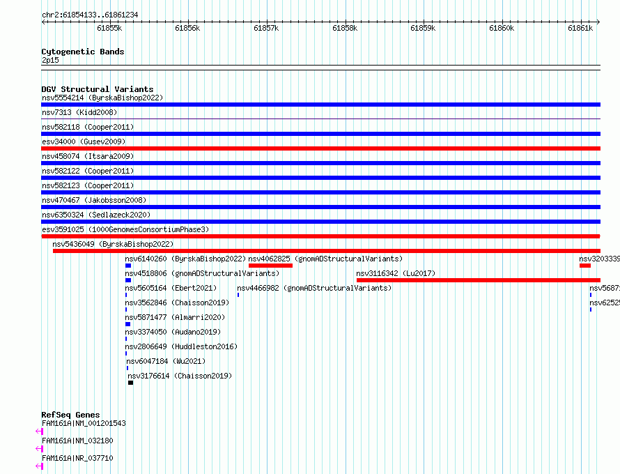Open the nsv5554214 (ByrskaBishop2022) label

pos(102,98)
